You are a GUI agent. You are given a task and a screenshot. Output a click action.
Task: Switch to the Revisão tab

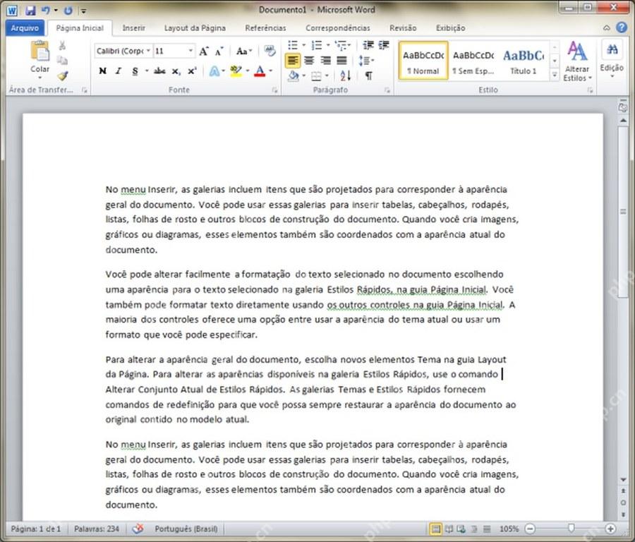pyautogui.click(x=403, y=28)
